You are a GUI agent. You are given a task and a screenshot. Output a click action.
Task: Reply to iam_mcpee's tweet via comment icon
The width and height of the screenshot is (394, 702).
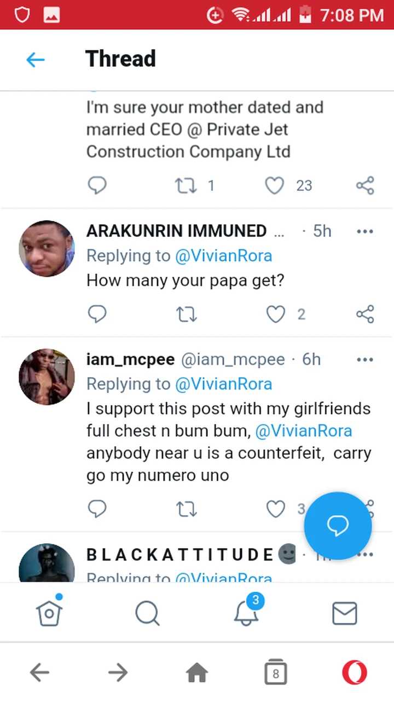[97, 509]
